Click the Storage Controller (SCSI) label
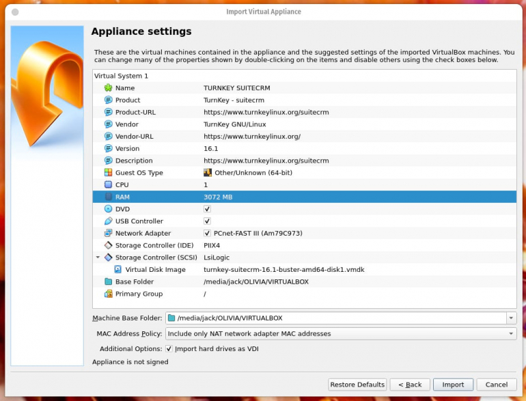The height and width of the screenshot is (401, 526). pyautogui.click(x=156, y=258)
